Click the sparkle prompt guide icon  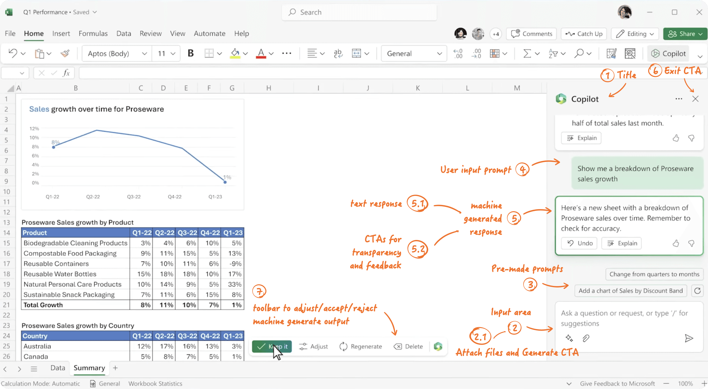tap(569, 338)
